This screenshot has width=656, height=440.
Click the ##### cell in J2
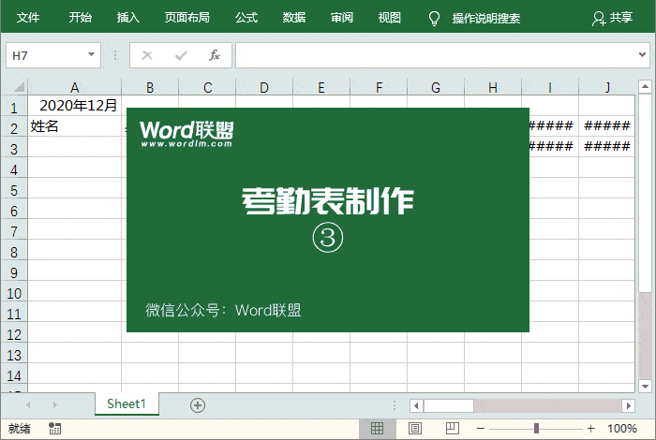tap(606, 126)
